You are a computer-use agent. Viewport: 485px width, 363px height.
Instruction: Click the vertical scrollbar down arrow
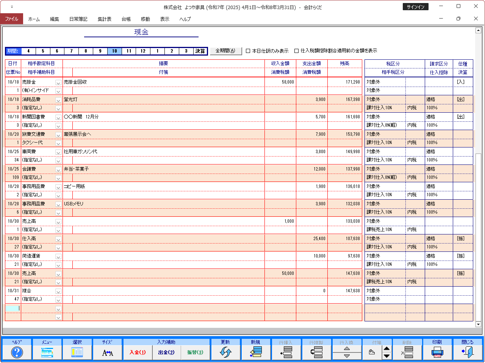click(x=478, y=324)
